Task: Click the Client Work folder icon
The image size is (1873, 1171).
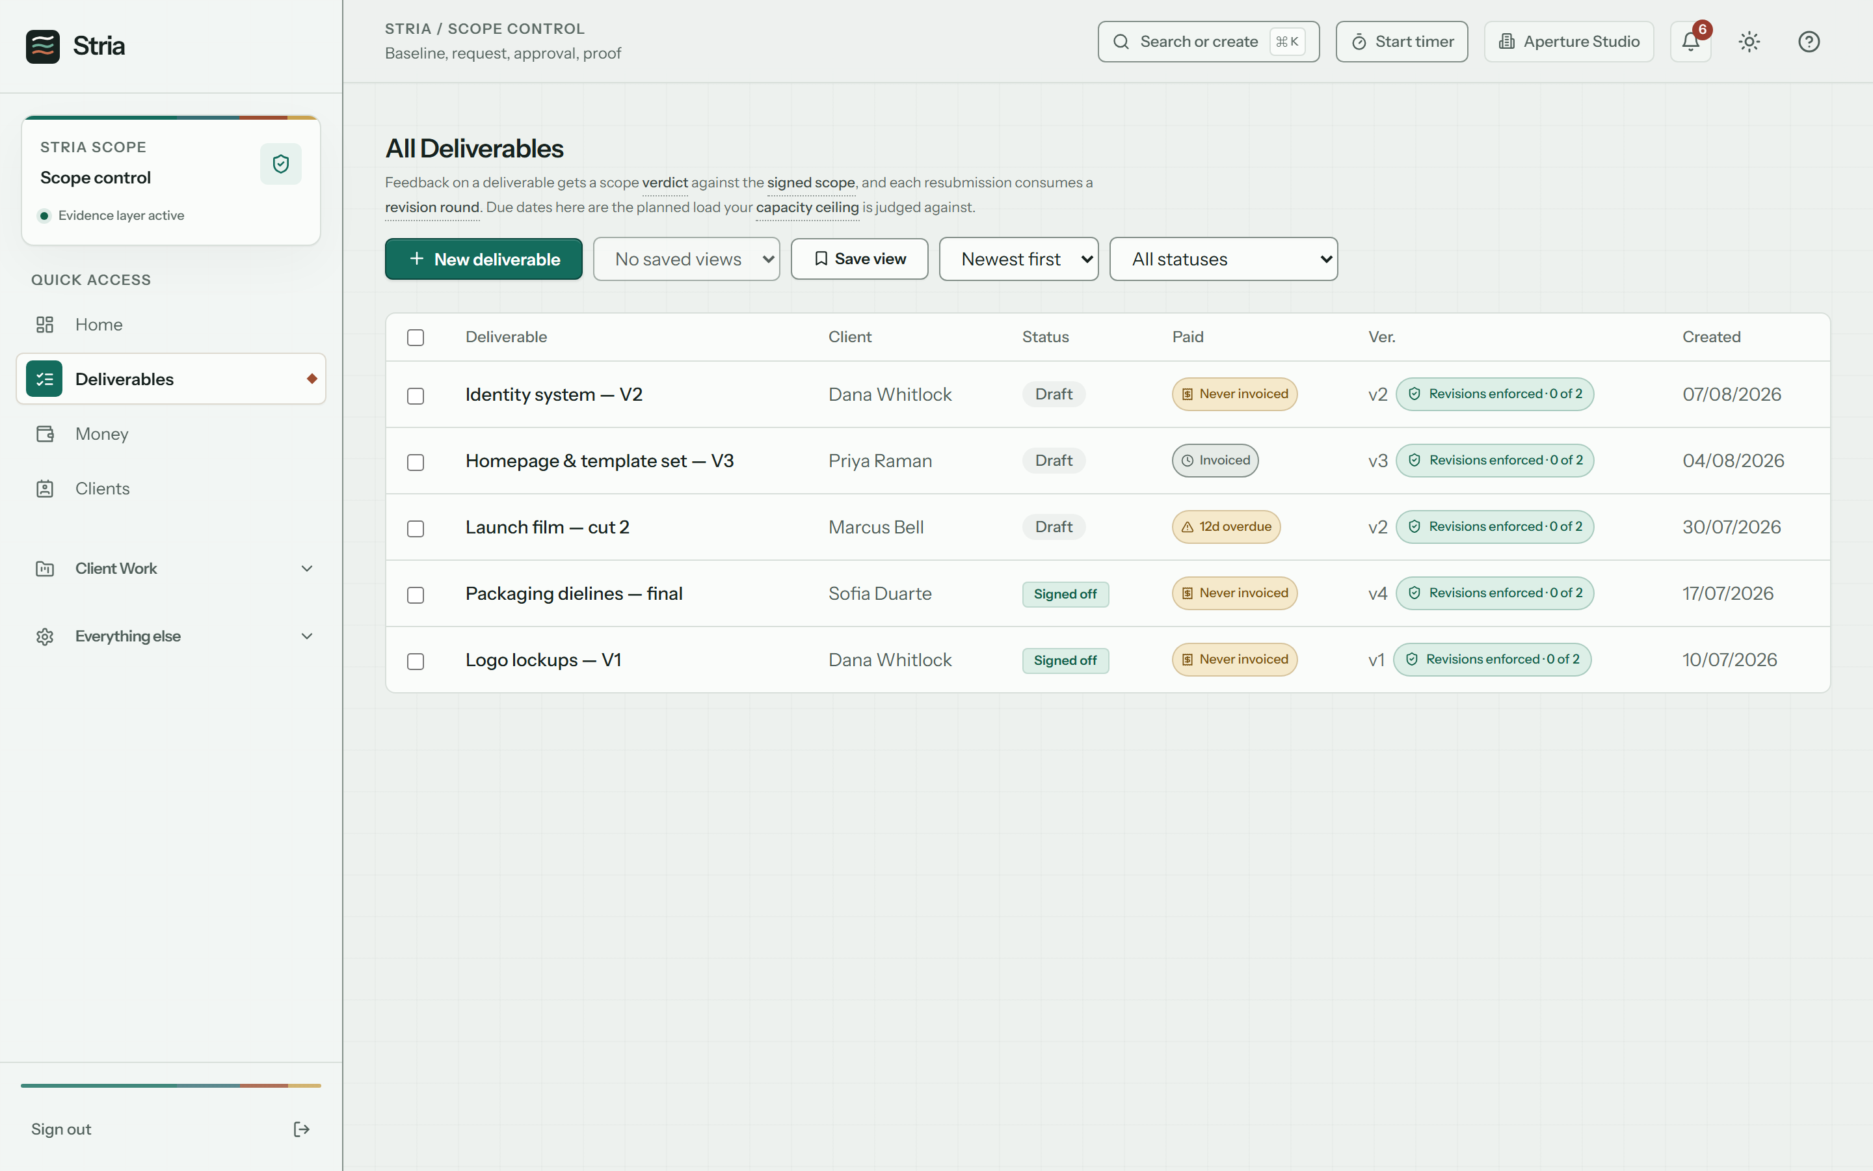Action: (45, 569)
